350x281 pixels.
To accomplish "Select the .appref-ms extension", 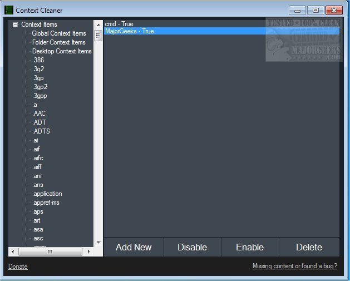I will [x=46, y=203].
